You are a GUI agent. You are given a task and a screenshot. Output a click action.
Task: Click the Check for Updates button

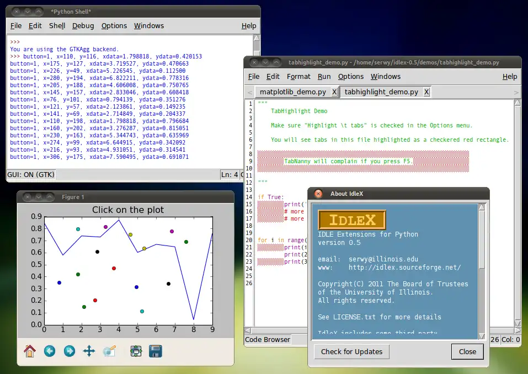pos(351,351)
